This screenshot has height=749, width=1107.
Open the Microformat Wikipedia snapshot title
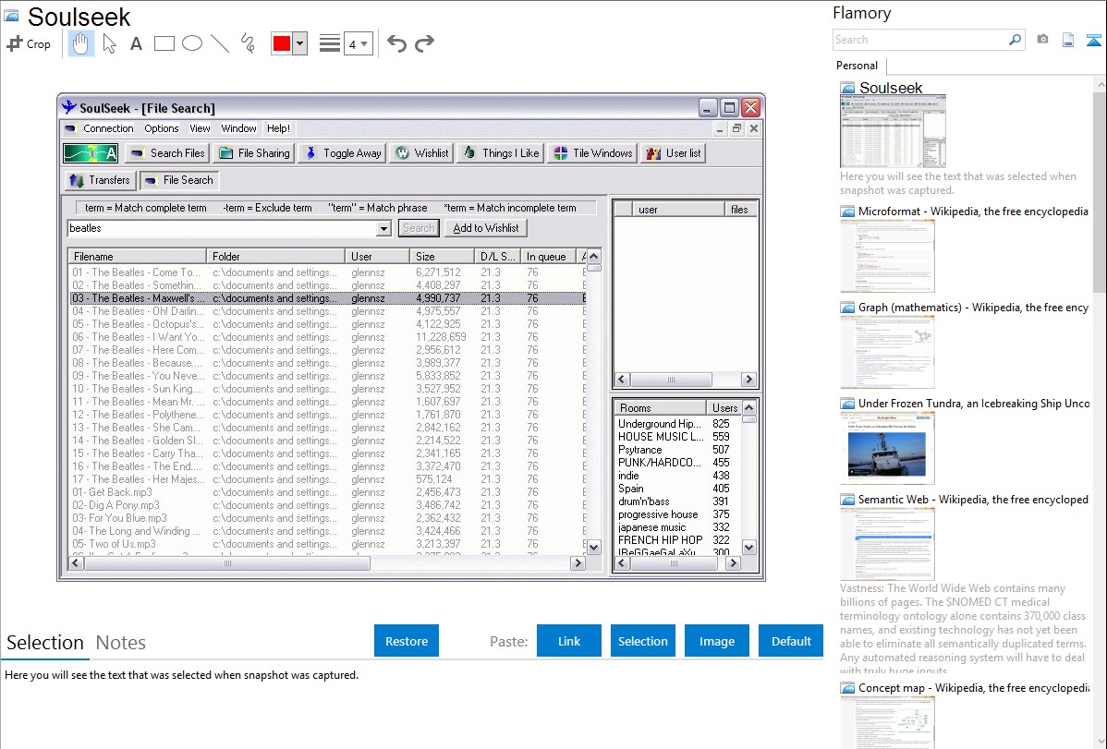[x=973, y=211]
